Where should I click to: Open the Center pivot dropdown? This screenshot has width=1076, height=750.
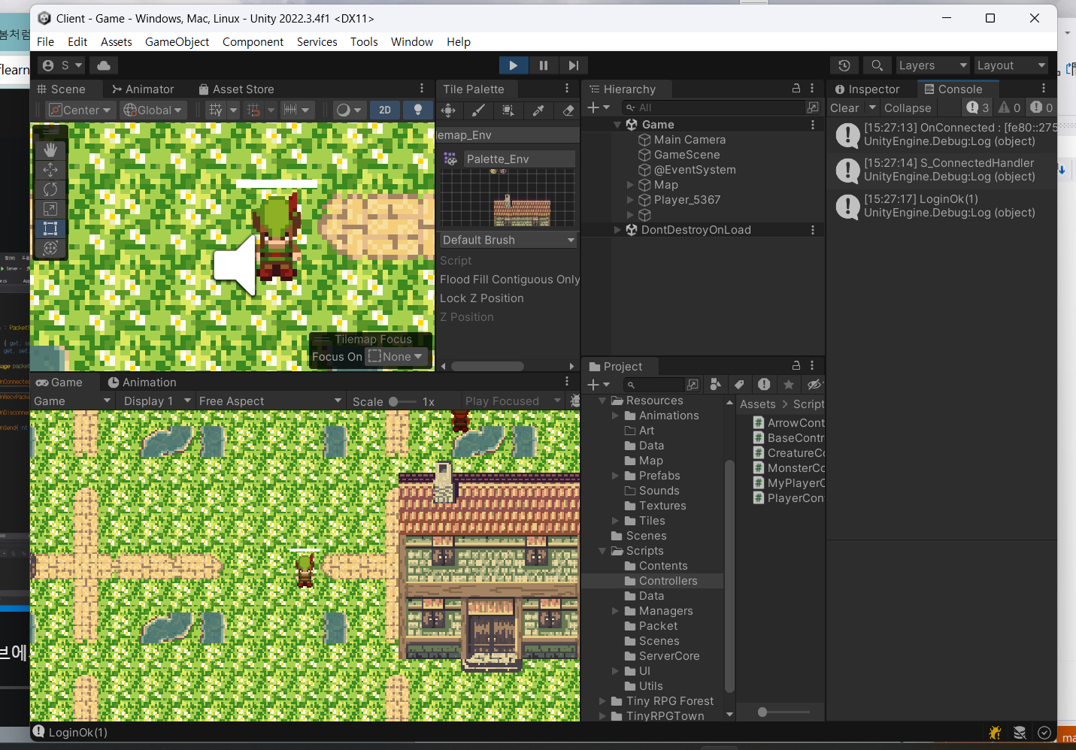tap(80, 110)
